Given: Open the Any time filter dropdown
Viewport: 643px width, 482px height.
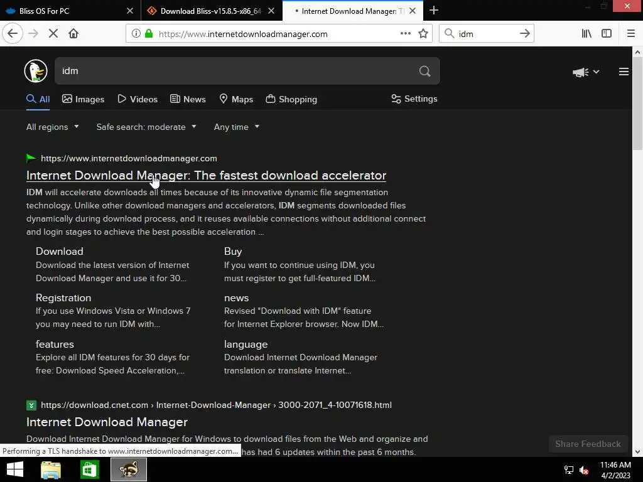Looking at the screenshot, I should (237, 127).
